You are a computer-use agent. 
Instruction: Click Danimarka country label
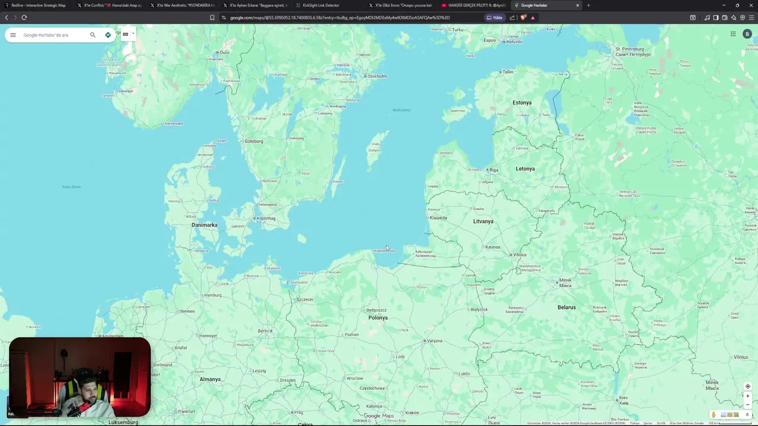coord(204,225)
